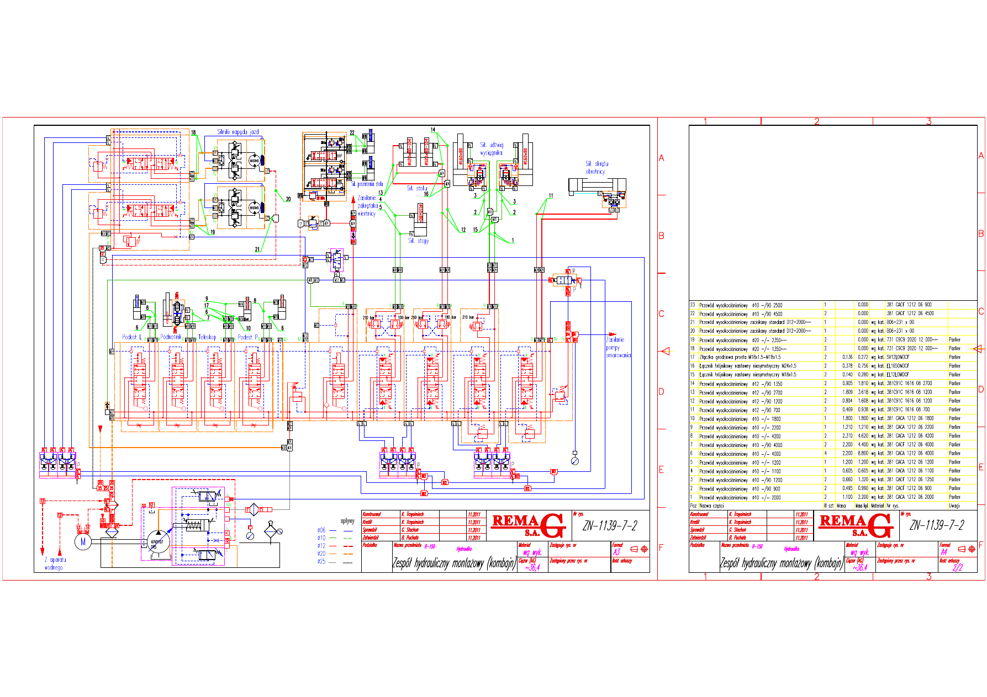Click the ø06 line legend entry
The image size is (987, 697).
click(x=335, y=530)
